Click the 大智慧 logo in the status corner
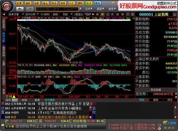 pyautogui.click(x=169, y=123)
